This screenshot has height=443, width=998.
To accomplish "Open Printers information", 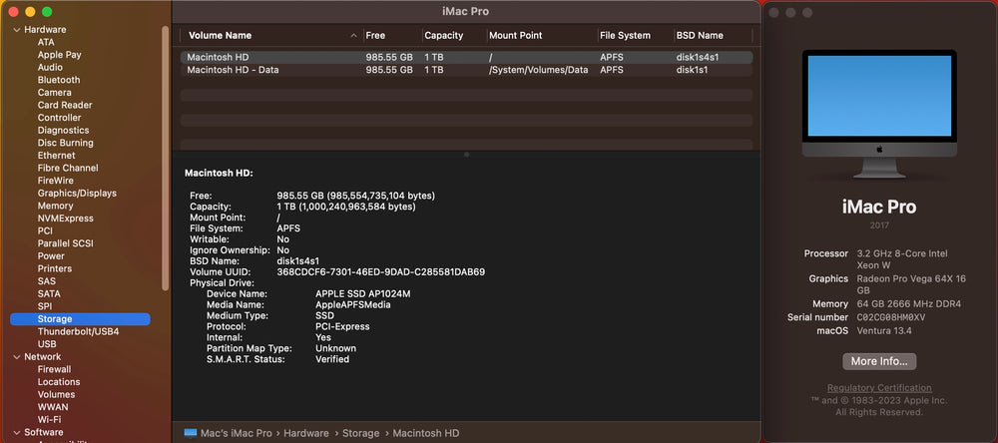I will point(54,268).
